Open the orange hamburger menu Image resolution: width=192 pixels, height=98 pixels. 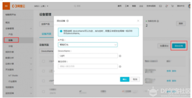point(6,6)
